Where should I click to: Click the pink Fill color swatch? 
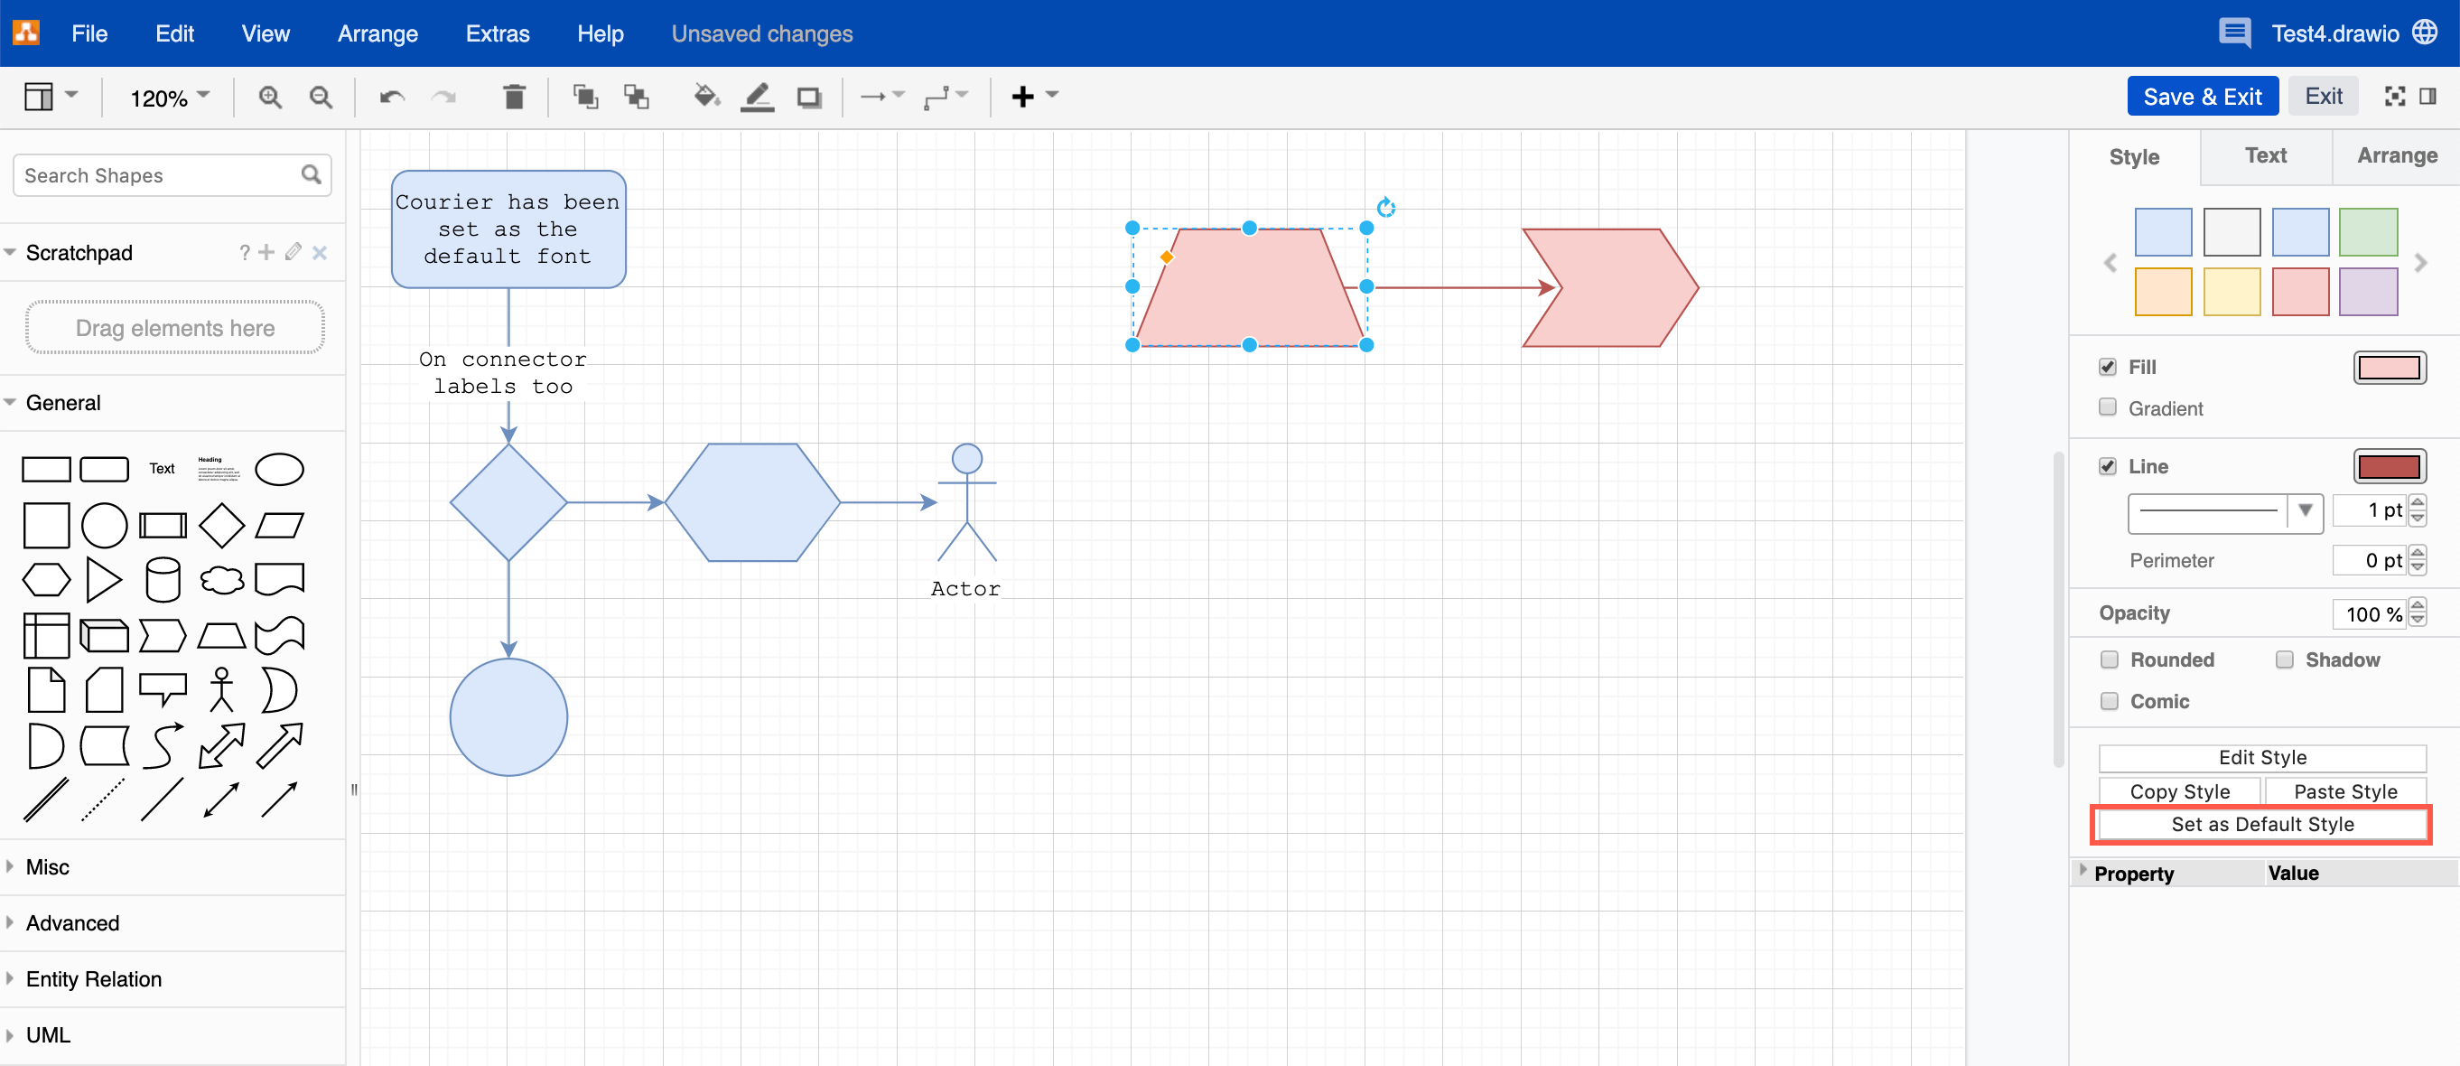2390,367
